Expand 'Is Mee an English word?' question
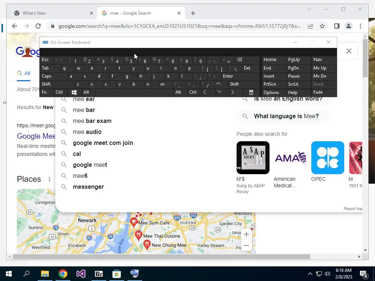The width and height of the screenshot is (375, 281). pyautogui.click(x=285, y=99)
